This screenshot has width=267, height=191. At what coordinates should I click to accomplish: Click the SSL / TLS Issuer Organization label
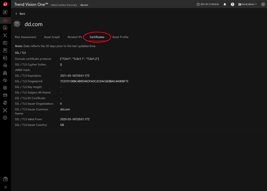(x=34, y=104)
